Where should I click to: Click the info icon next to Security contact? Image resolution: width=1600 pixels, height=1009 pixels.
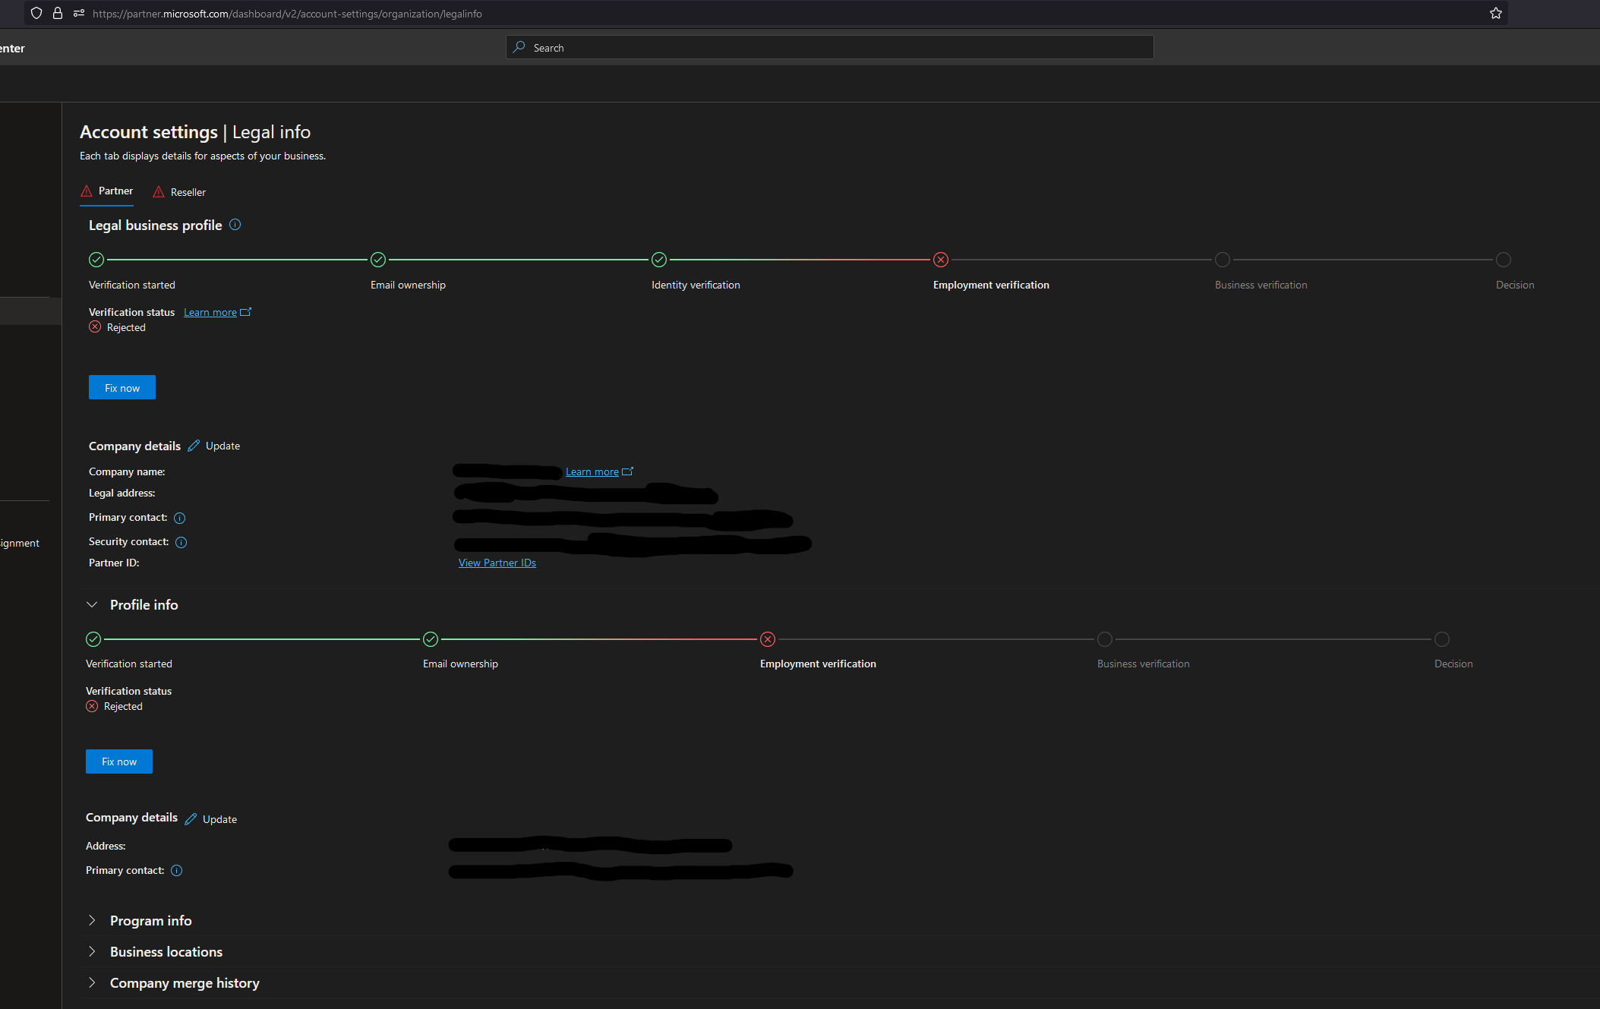[x=181, y=542]
